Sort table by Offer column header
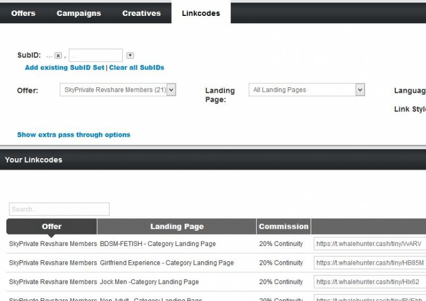This screenshot has height=301, width=426. (52, 226)
